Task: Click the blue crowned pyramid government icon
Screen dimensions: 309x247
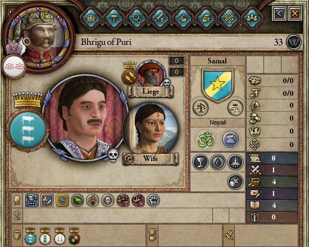Action: [230, 139]
